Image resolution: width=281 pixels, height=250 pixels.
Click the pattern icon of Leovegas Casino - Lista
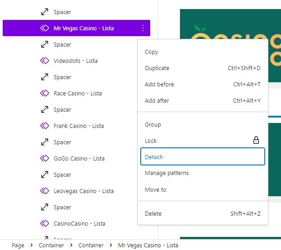(45, 191)
